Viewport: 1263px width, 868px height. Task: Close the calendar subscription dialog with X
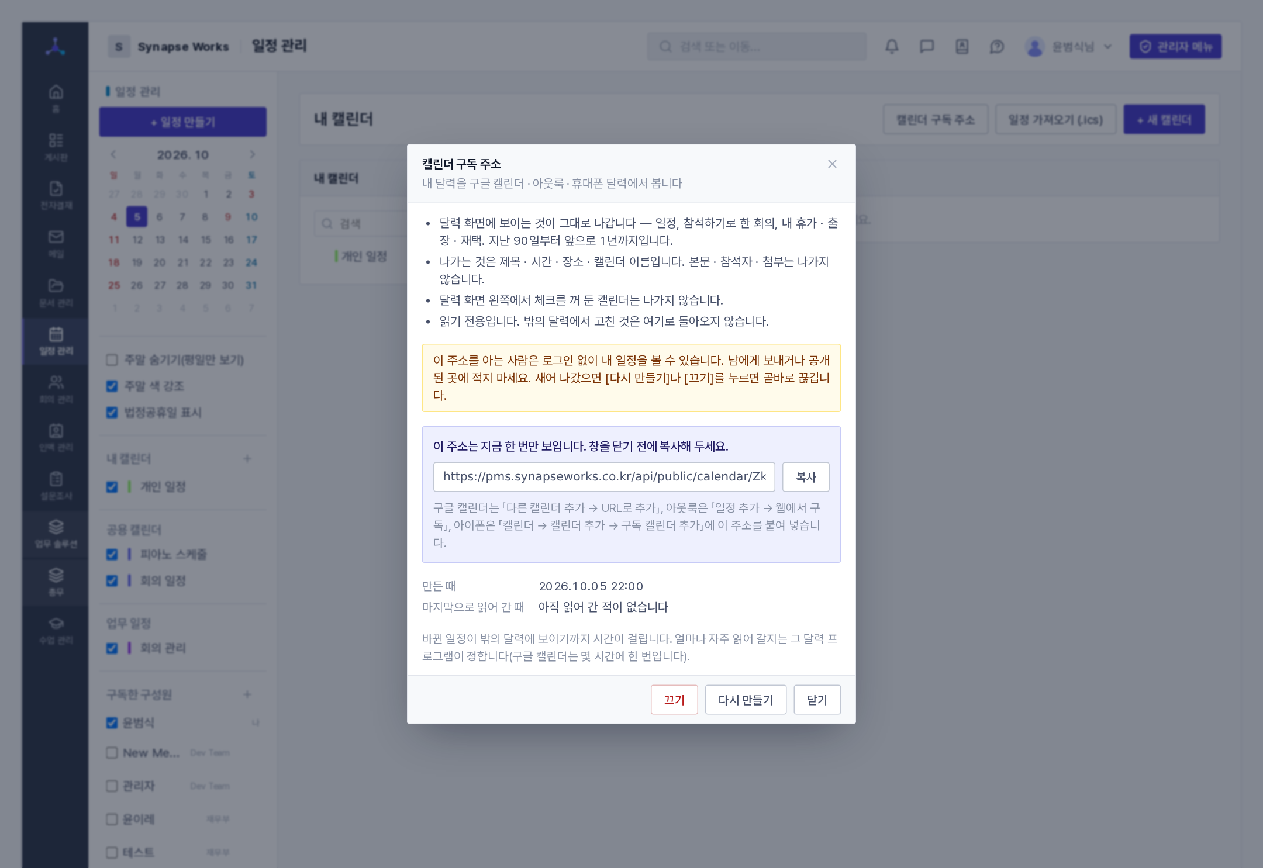832,164
